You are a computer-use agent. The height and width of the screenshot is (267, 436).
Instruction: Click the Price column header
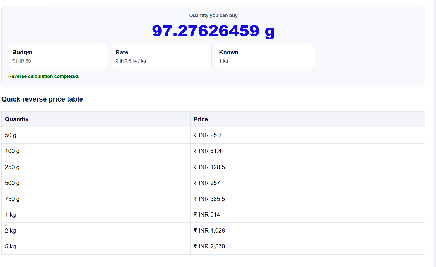point(308,119)
